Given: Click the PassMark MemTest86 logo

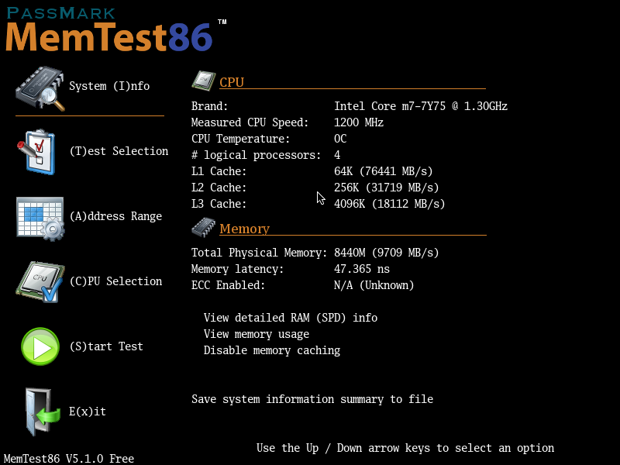Looking at the screenshot, I should point(115,29).
